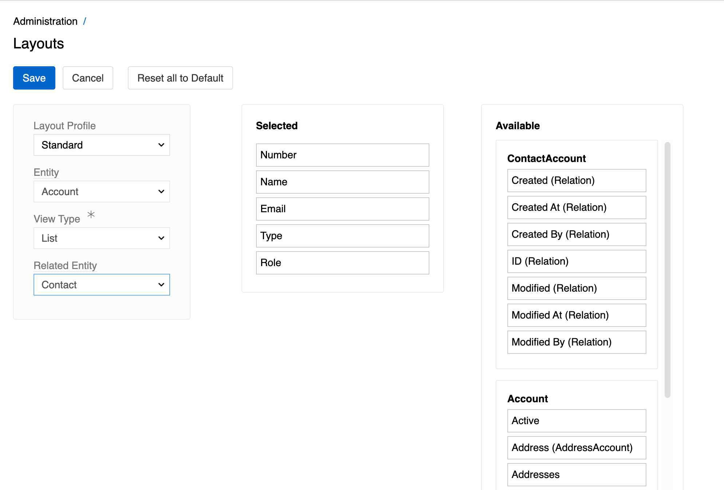The width and height of the screenshot is (724, 490).
Task: Select Created By (Relation) in Available panel
Action: (576, 234)
